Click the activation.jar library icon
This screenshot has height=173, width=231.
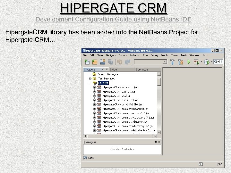click(x=99, y=87)
